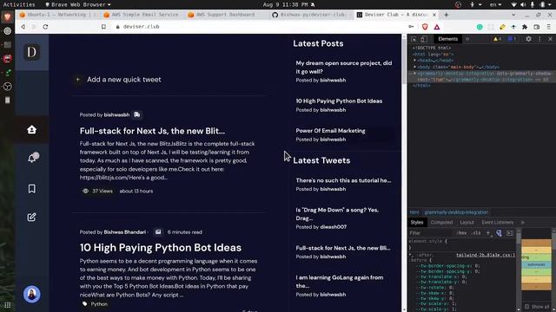Open the user avatar at sidebar bottom

[31, 294]
